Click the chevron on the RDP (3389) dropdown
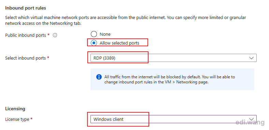The width and height of the screenshot is (269, 130). [x=251, y=58]
